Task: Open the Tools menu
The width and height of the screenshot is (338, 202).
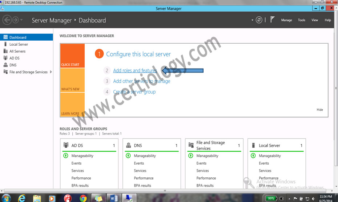Action: click(302, 20)
